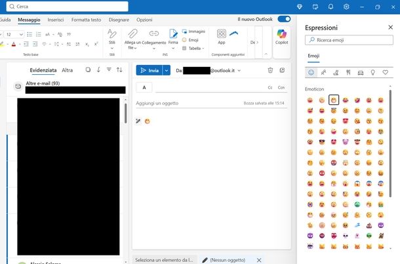Image resolution: width=400 pixels, height=264 pixels.
Task: Insert a quote block with quotation icon
Action: (69, 34)
